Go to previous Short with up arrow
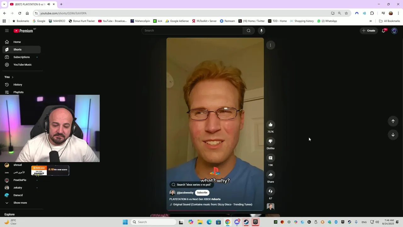This screenshot has width=403, height=227. pos(393,121)
